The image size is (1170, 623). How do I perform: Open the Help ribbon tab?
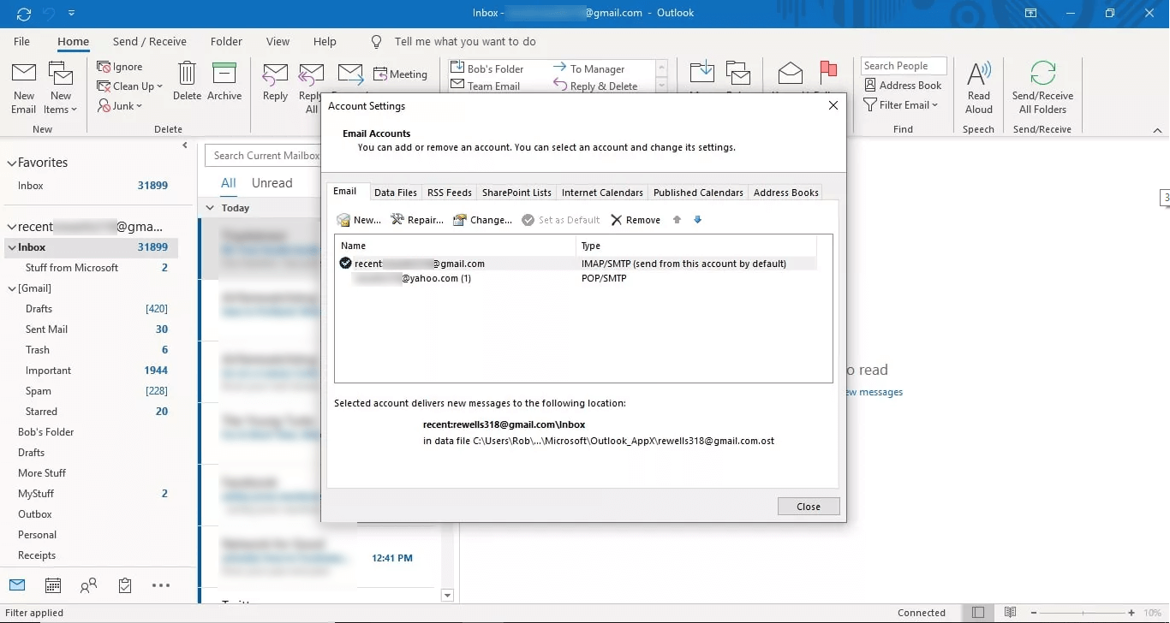click(325, 41)
